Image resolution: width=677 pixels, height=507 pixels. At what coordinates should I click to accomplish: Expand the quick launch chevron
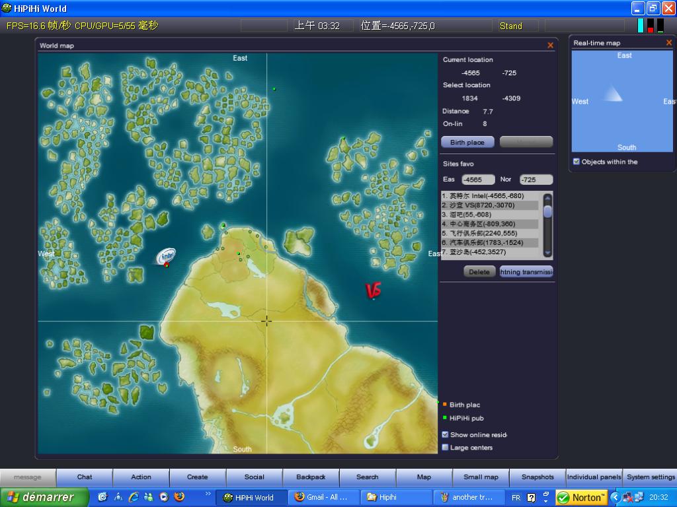tap(208, 494)
